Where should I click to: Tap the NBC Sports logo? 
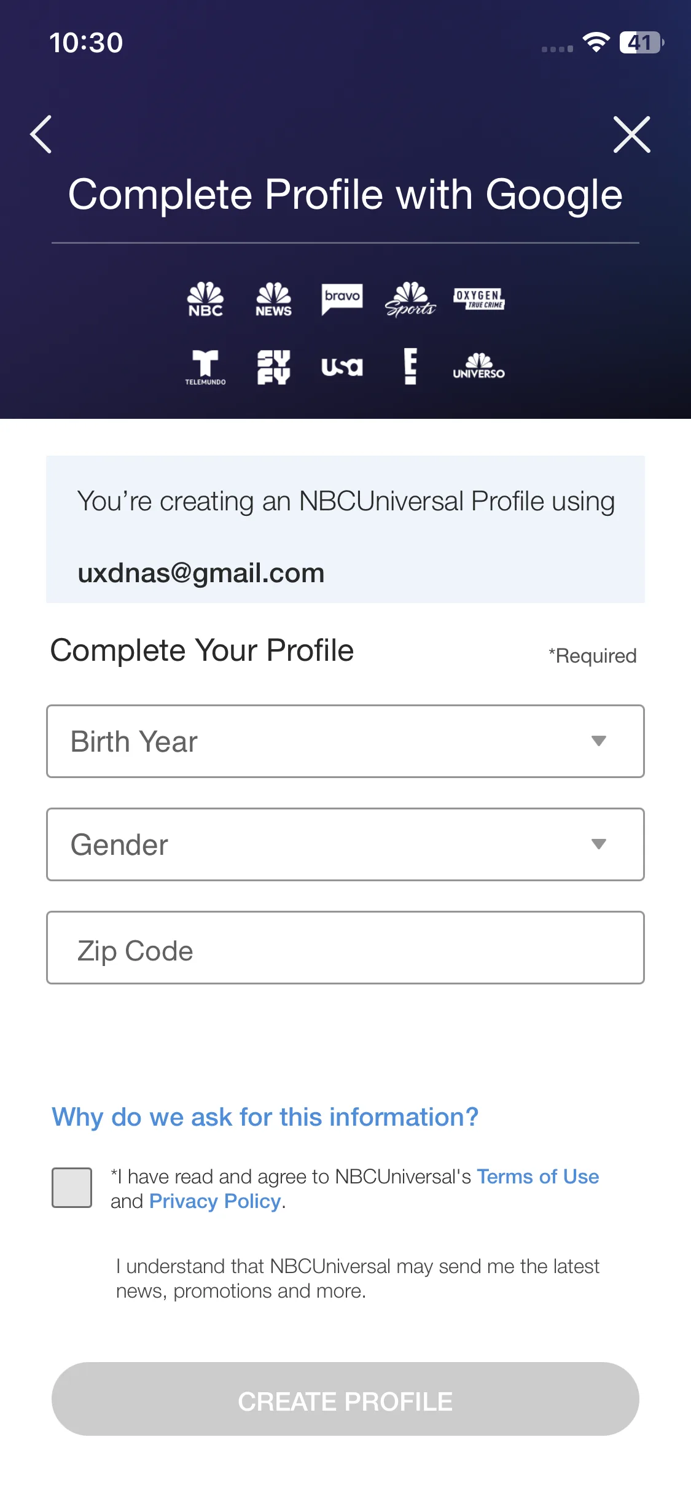click(410, 299)
